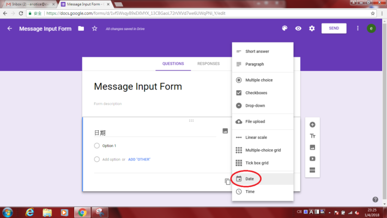Edit the question title field 日期
The height and width of the screenshot is (218, 387).
155,133
